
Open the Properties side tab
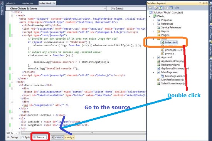coord(210,48)
